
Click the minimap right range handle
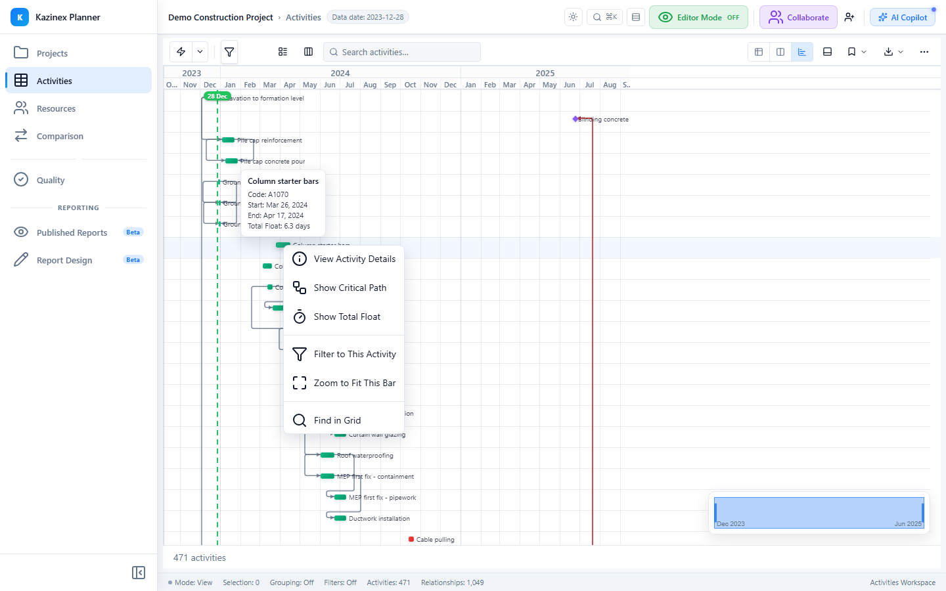tap(923, 512)
